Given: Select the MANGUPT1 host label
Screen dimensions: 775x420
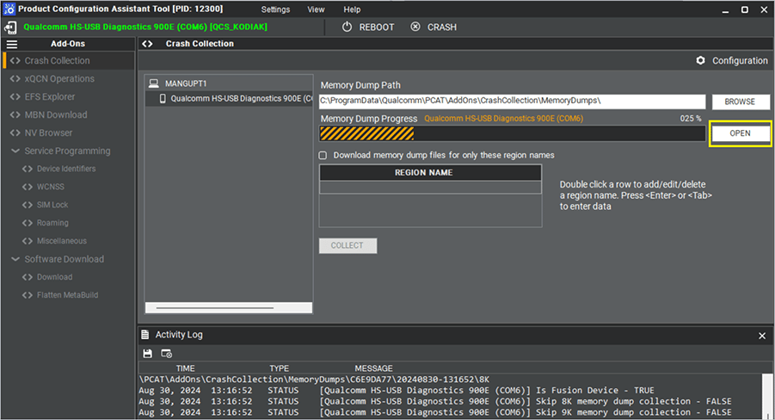Looking at the screenshot, I should [186, 83].
